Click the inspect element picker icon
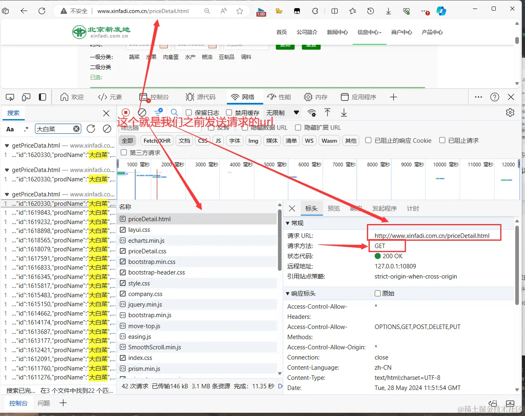Viewport: 525px width, 416px height. [x=10, y=97]
